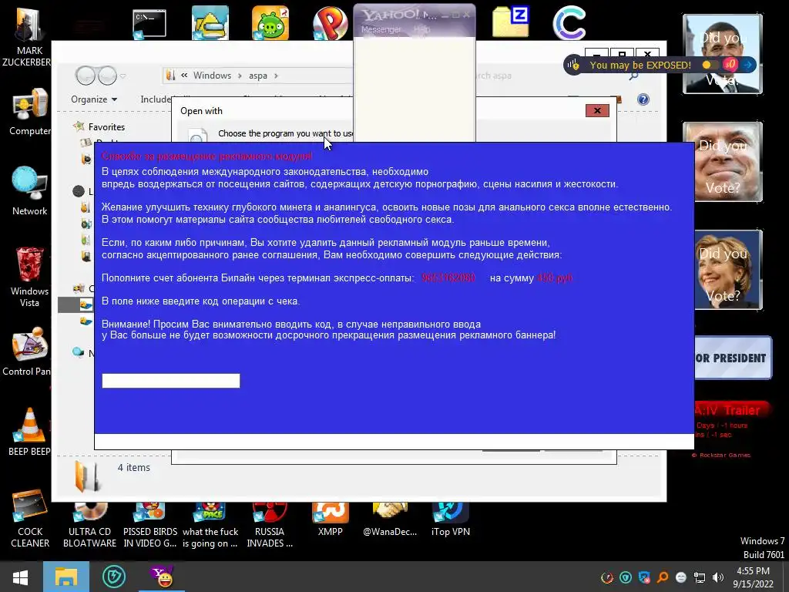Switch to Yahoo Messenger taskbar button
The image size is (789, 592).
(x=162, y=577)
